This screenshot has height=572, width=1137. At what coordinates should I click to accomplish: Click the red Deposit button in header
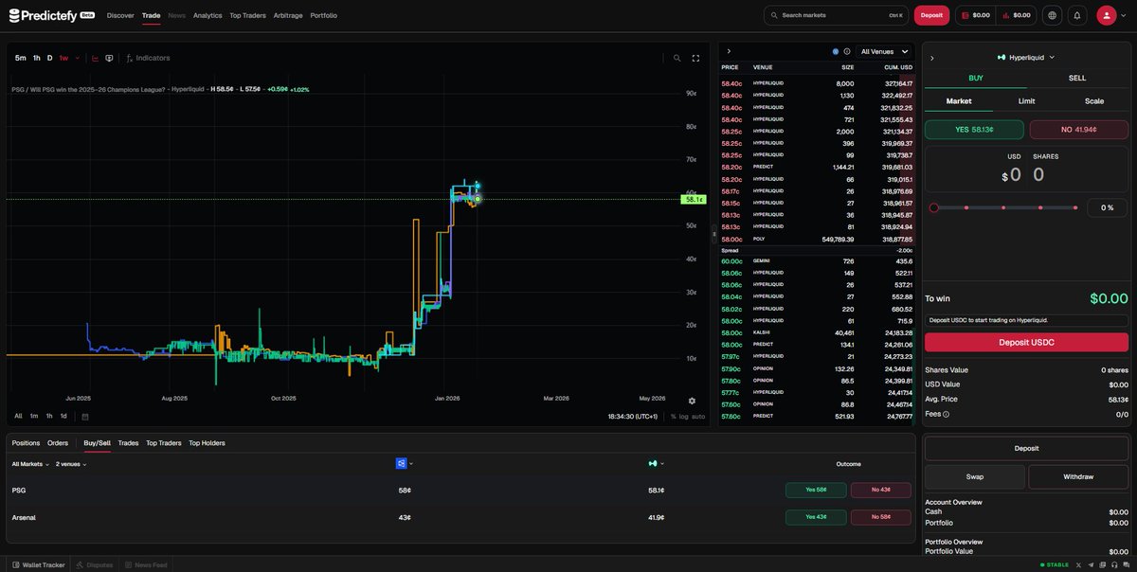click(931, 15)
